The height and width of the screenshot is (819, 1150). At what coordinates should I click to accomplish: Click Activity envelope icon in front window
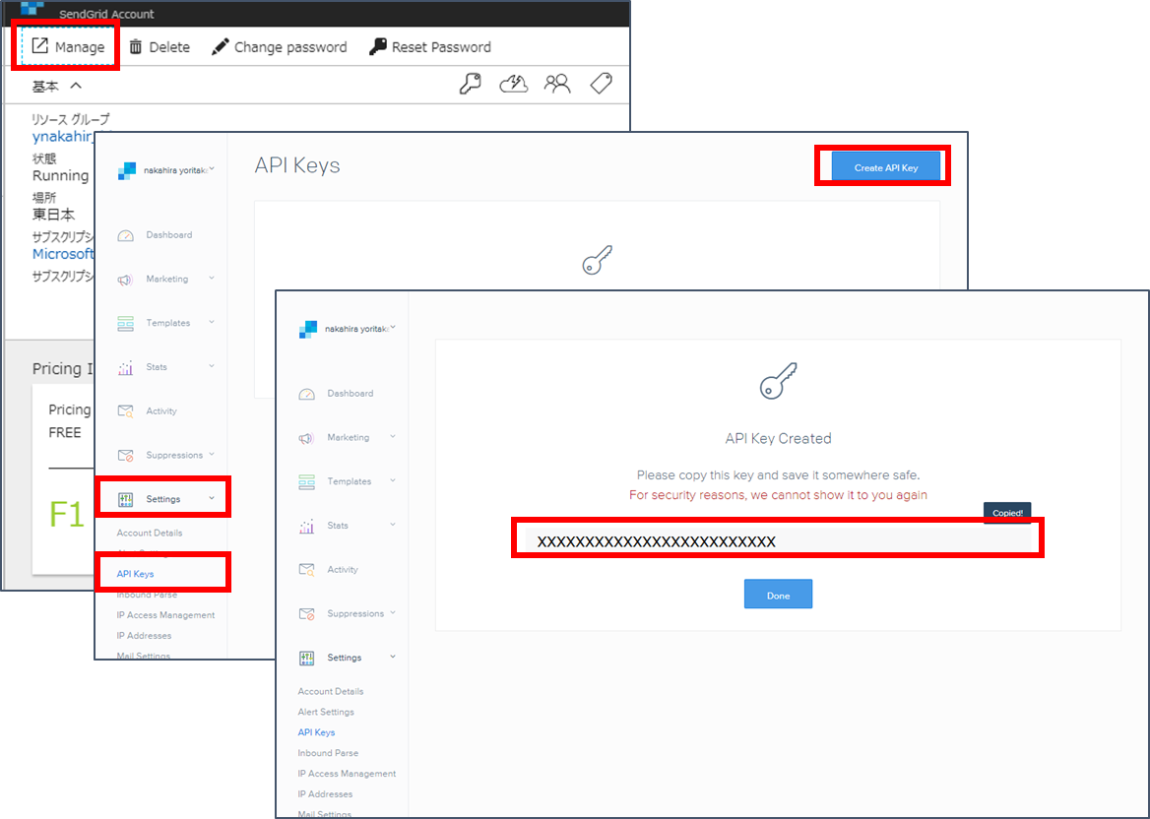tap(306, 570)
